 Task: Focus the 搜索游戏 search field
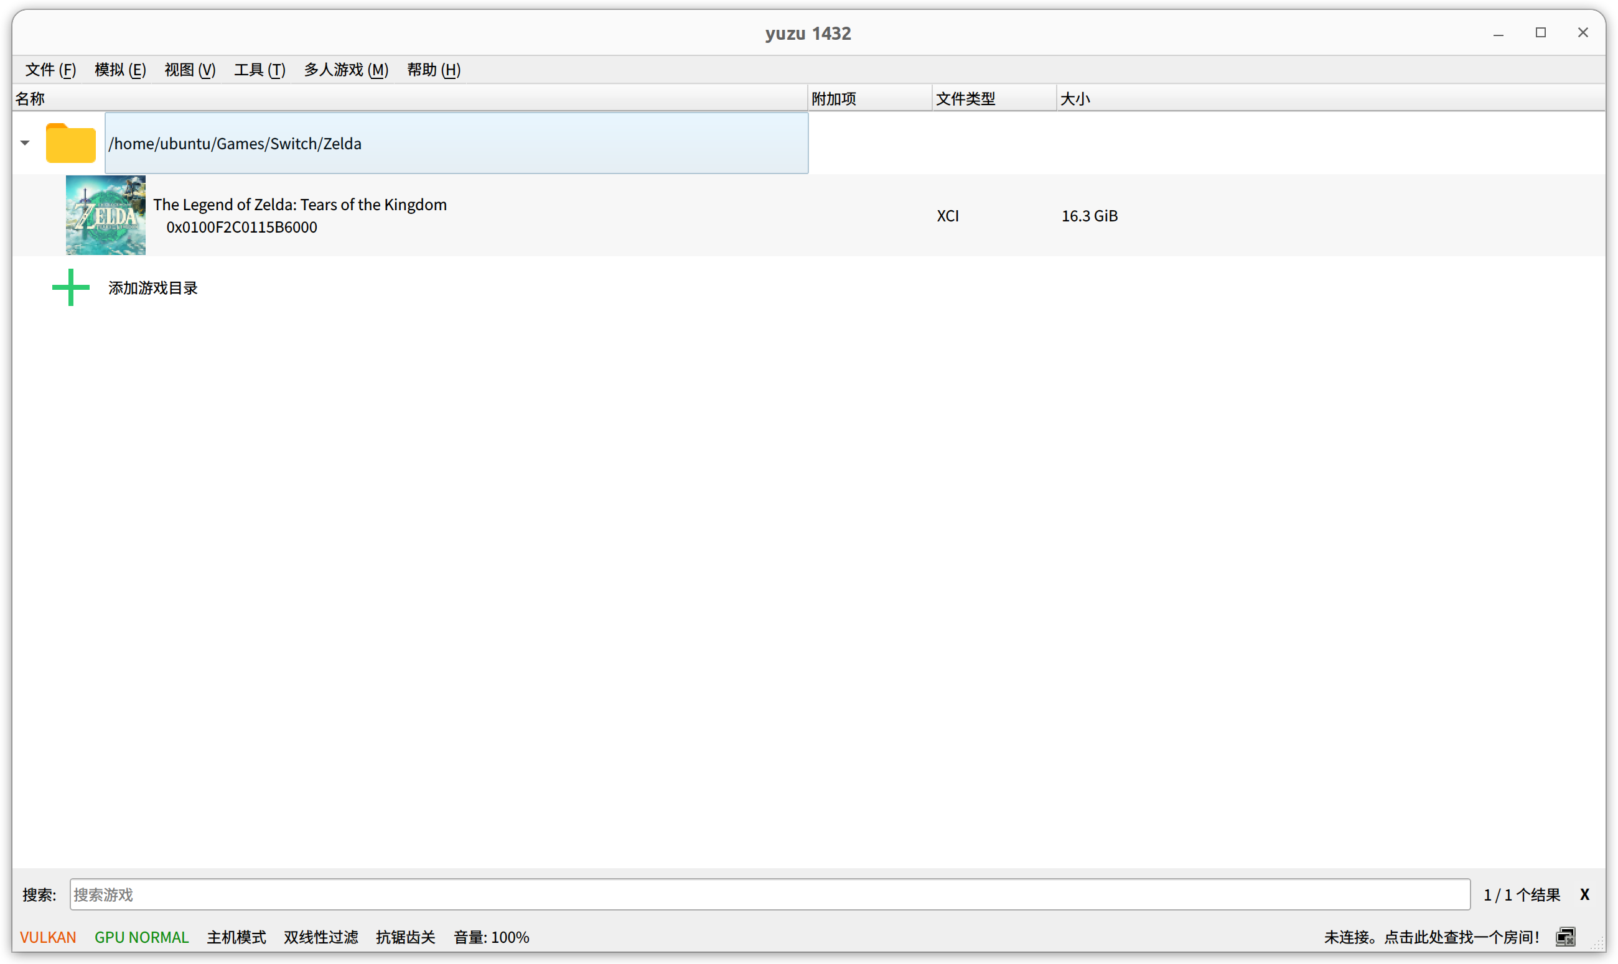pos(769,894)
